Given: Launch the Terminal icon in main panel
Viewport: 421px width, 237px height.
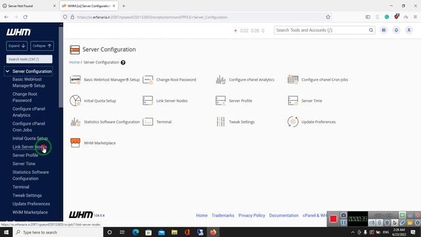Looking at the screenshot, I should (147, 122).
